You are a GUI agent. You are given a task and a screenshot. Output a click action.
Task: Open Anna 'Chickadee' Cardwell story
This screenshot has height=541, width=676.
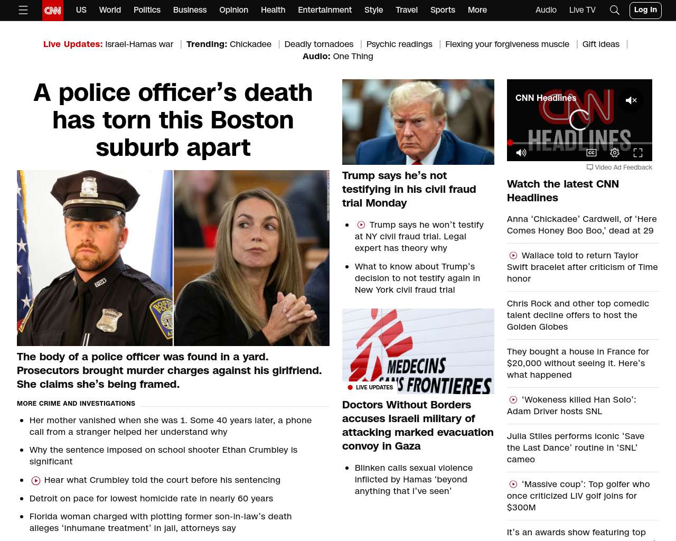tap(582, 225)
